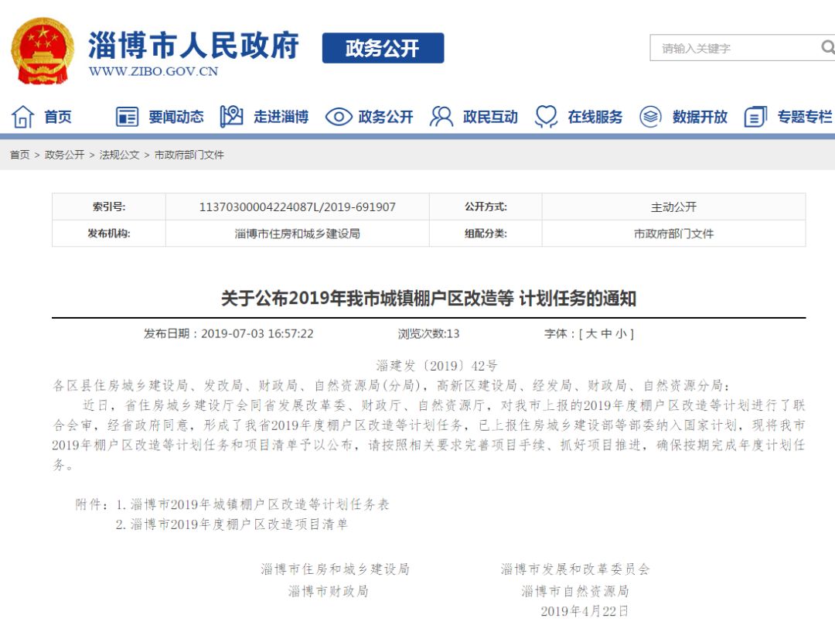Click the 淄博市人民政府 site title
This screenshot has width=835, height=625.
point(194,45)
